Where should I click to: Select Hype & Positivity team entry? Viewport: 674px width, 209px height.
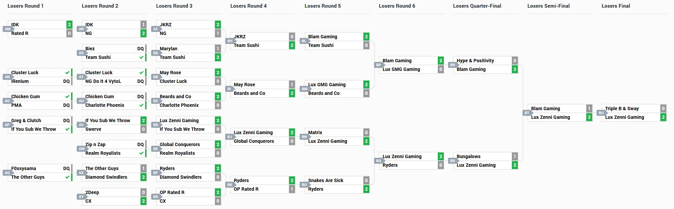[475, 61]
